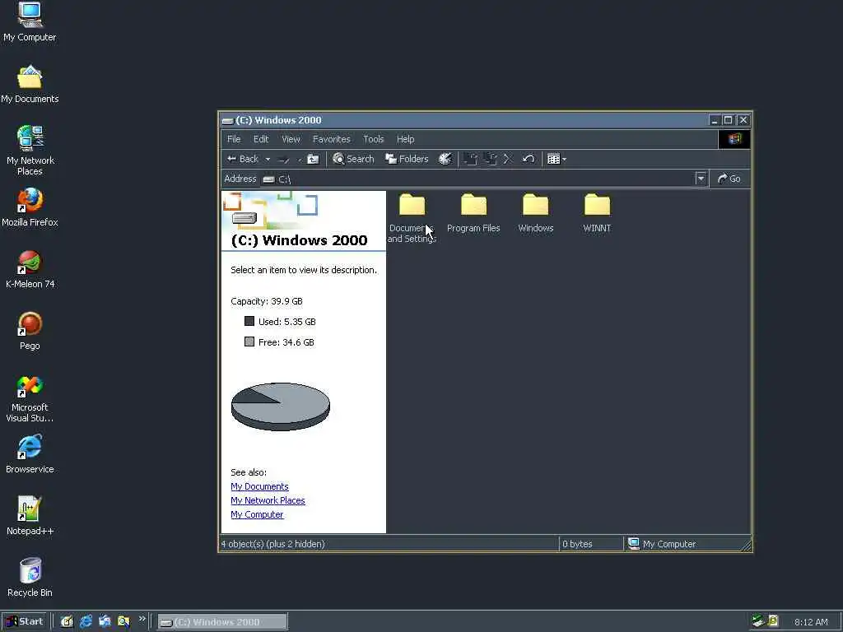Screen dimensions: 843x632
Task: Launch Internet Explorer from quick launch
Action: (86, 622)
